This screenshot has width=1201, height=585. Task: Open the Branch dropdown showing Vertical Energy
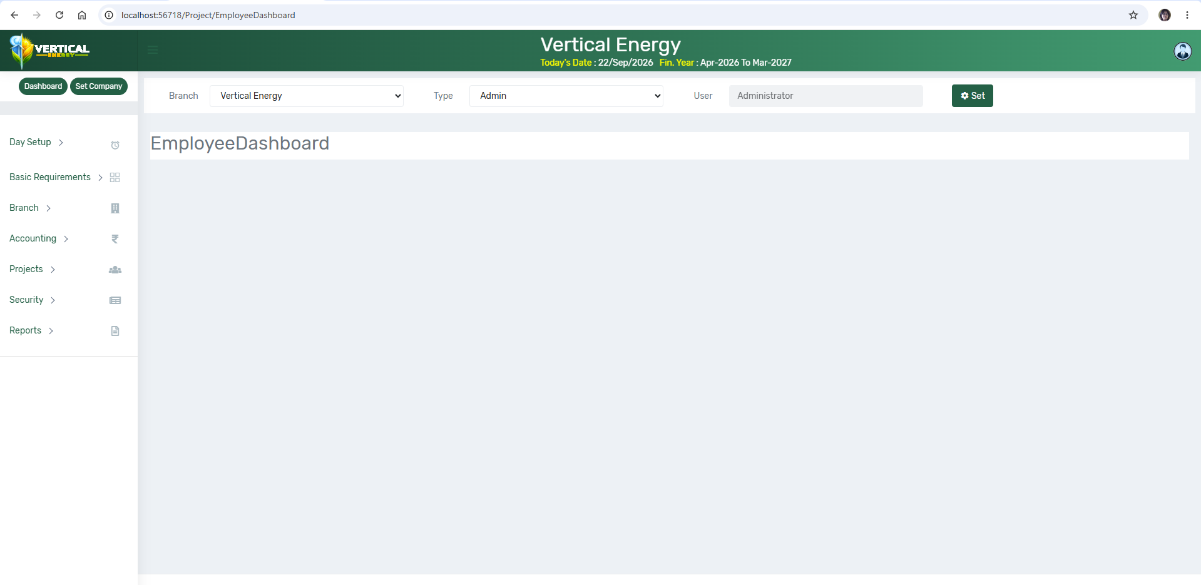(x=307, y=96)
